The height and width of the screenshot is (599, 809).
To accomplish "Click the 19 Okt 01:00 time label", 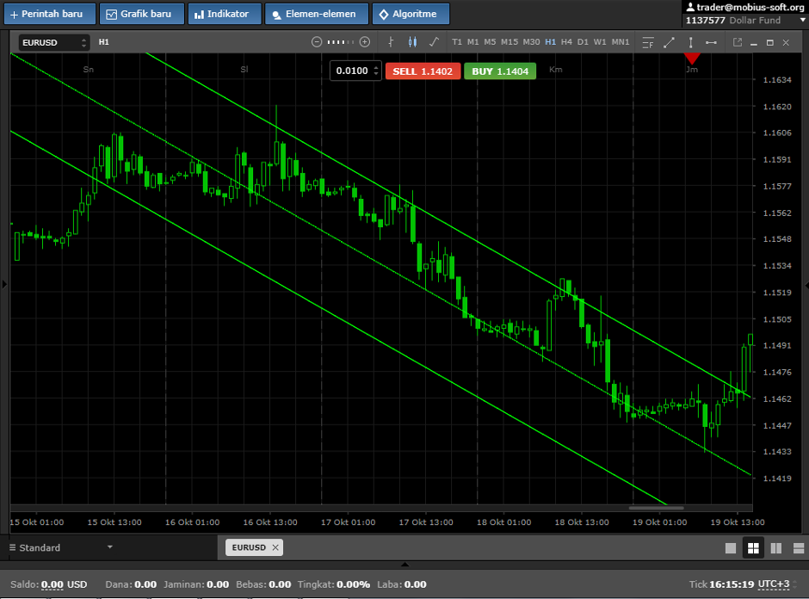I will coord(659,522).
